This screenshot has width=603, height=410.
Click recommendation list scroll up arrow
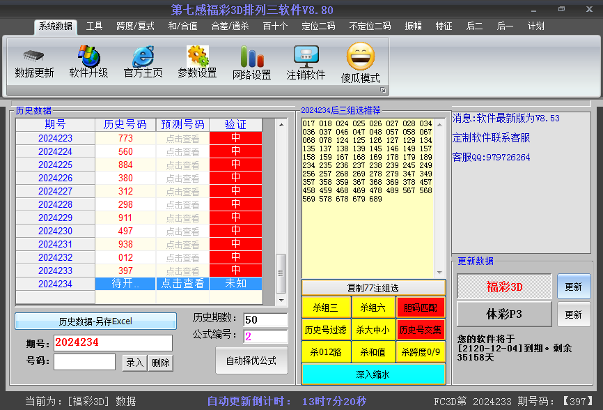[439, 125]
